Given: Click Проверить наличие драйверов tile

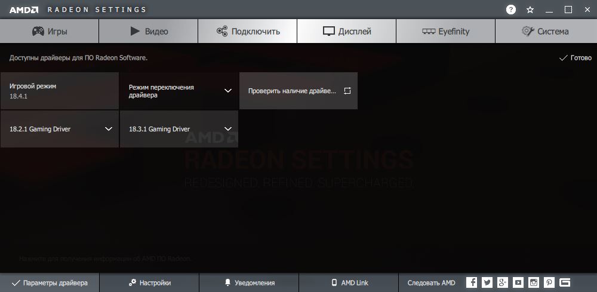Looking at the screenshot, I should click(298, 91).
